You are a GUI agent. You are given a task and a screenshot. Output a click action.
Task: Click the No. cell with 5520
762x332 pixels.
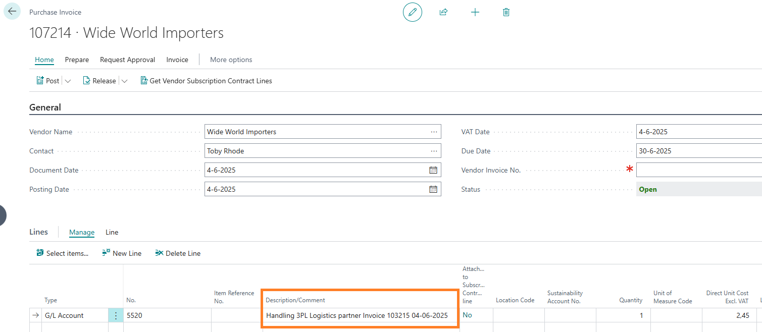(167, 315)
